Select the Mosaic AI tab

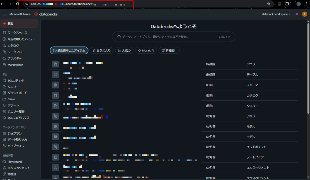(x=146, y=50)
